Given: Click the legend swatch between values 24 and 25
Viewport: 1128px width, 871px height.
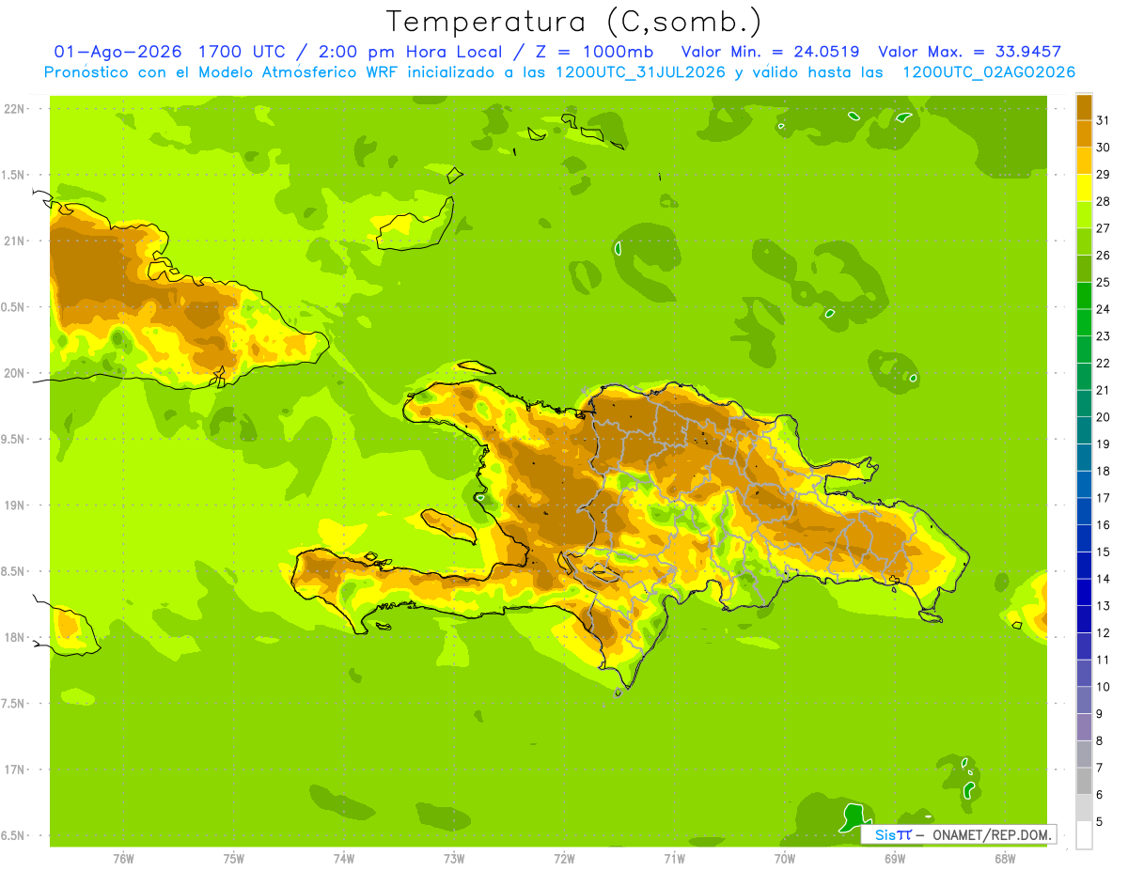Looking at the screenshot, I should click(1084, 296).
